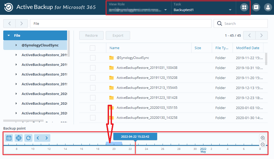Image resolution: width=274 pixels, height=159 pixels.
Task: Click the Restore button
Action: coord(91,35)
